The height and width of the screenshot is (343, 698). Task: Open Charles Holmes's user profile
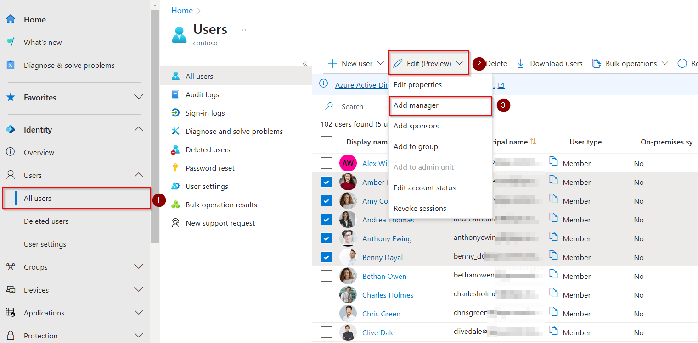click(x=388, y=294)
